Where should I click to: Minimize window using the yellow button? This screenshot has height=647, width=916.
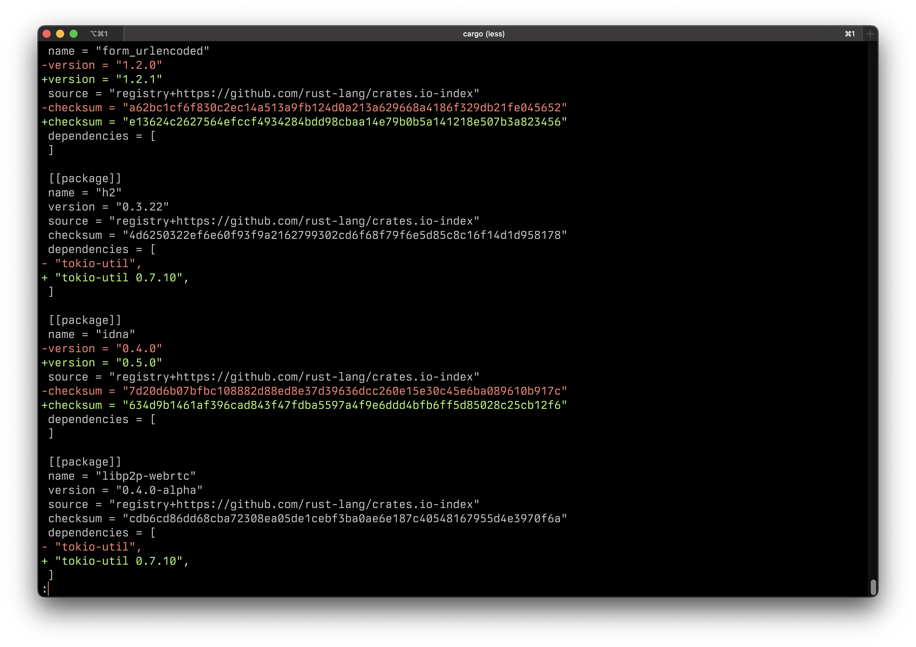(60, 34)
